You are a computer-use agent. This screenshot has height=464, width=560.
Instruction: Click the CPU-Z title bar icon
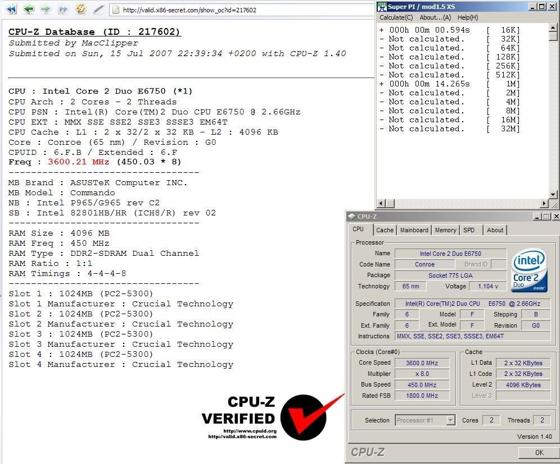(x=352, y=217)
